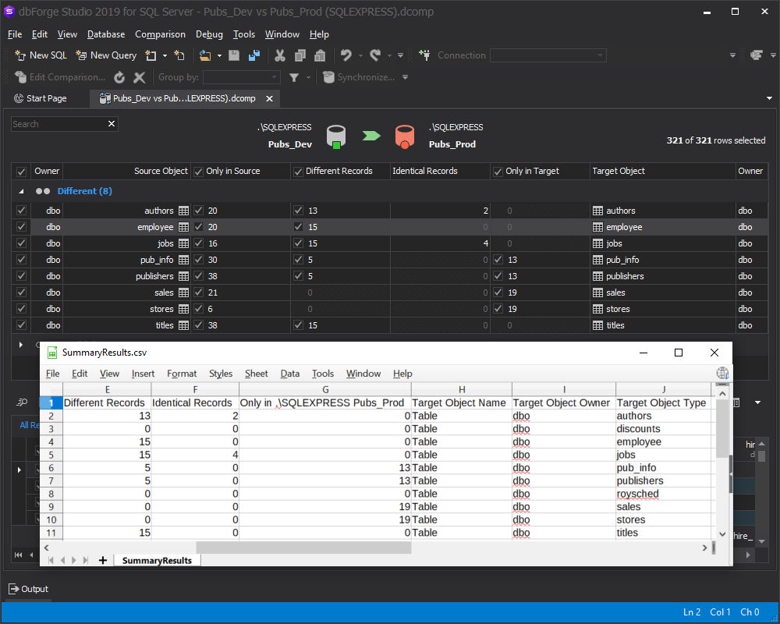Click the Paste icon in toolbar
The height and width of the screenshot is (624, 780).
coord(320,55)
